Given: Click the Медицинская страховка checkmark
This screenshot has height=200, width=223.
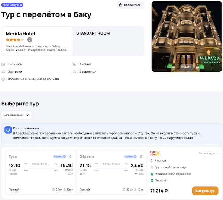Looking at the screenshot, I should pos(152,174).
